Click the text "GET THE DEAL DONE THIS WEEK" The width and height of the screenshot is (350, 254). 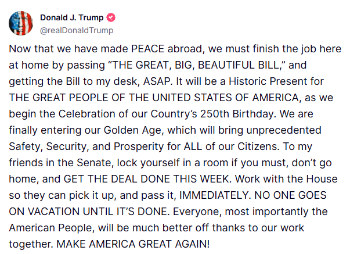point(146,179)
